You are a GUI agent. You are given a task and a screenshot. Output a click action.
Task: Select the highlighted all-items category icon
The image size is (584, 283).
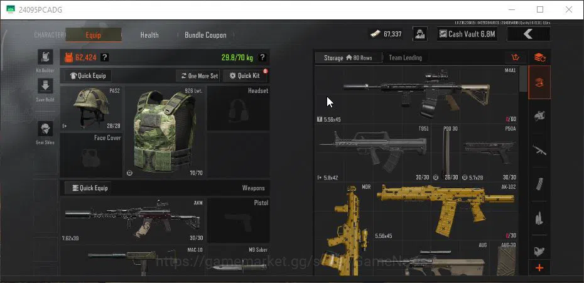(x=539, y=82)
